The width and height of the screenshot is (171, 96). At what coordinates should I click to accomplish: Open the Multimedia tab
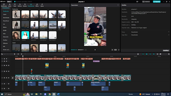click(4, 5)
